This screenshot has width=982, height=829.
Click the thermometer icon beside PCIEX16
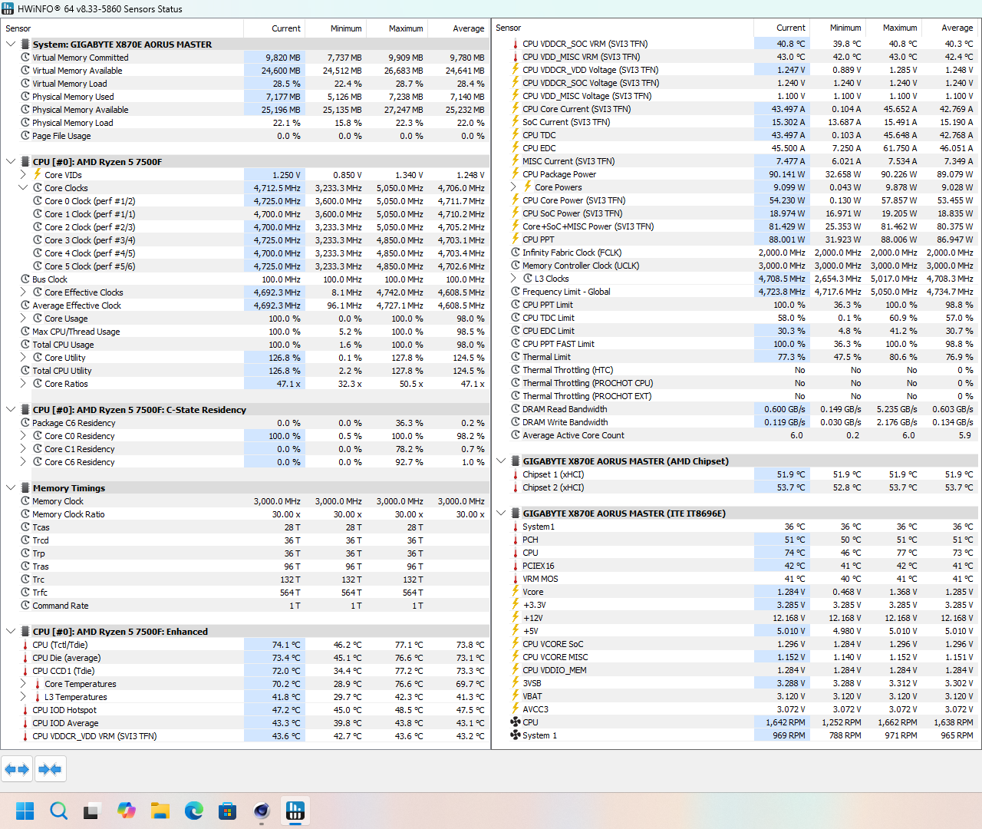coord(516,566)
